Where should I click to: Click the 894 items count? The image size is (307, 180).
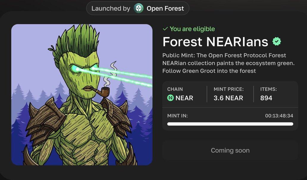tap(266, 98)
